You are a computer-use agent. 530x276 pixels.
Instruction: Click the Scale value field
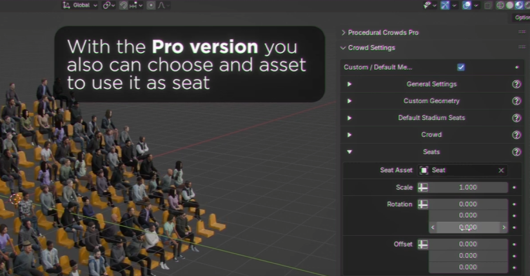click(x=468, y=188)
